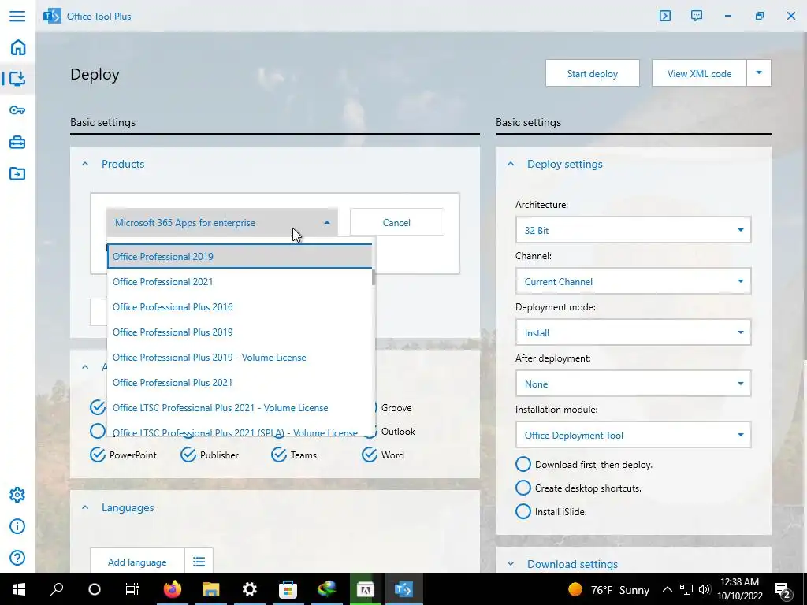Open notification center icon

pos(783,589)
